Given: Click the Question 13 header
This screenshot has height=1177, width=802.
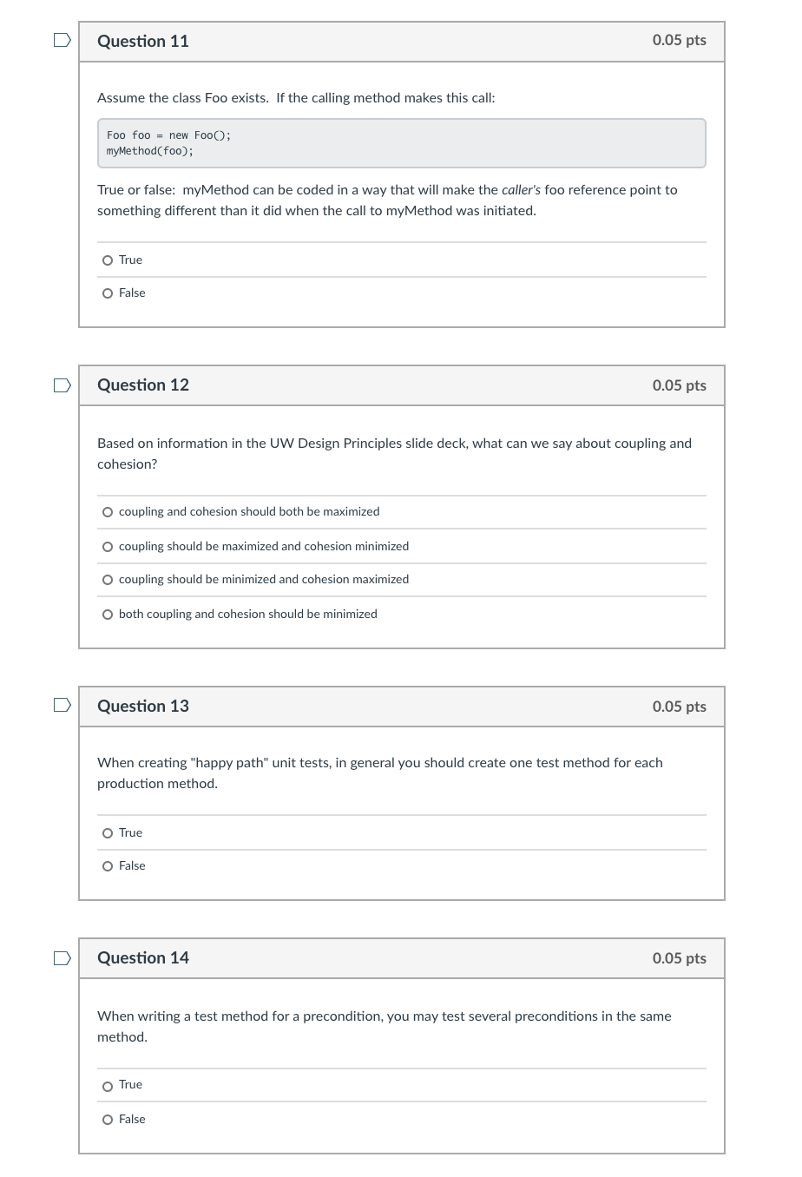Looking at the screenshot, I should pos(142,706).
